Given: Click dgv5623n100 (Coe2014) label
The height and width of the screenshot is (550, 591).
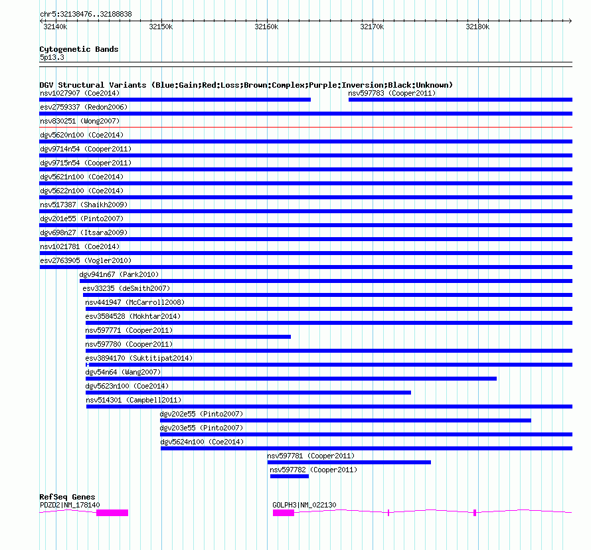Looking at the screenshot, I should tap(127, 386).
